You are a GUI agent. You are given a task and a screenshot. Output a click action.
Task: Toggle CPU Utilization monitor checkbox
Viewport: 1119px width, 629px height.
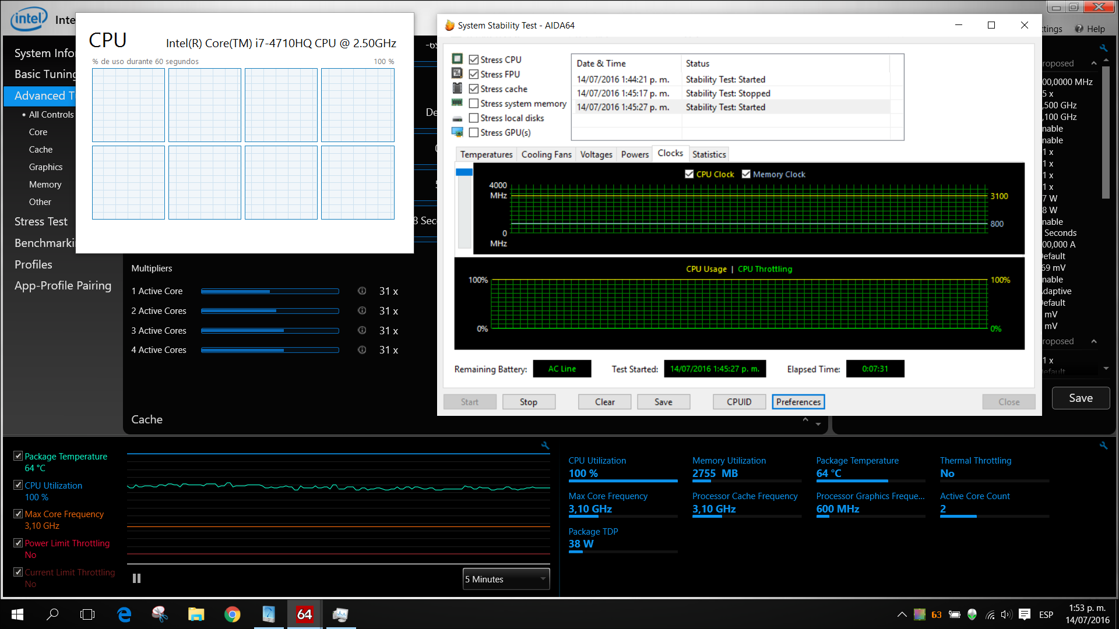pyautogui.click(x=18, y=485)
